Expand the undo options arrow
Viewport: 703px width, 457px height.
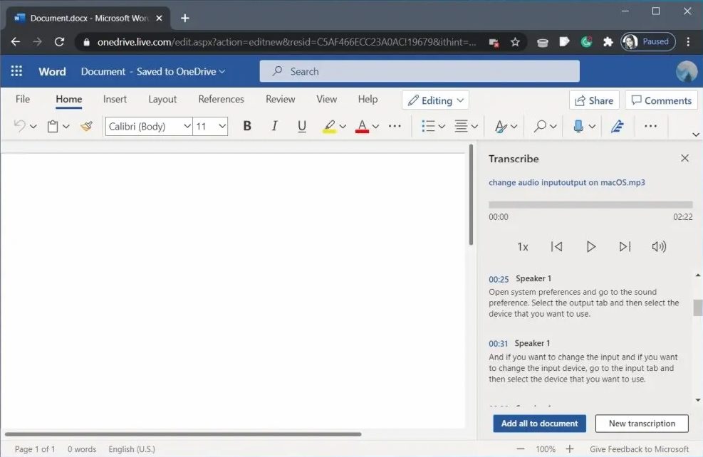coord(33,127)
